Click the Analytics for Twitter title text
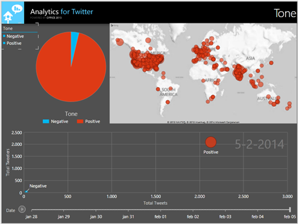This screenshot has height=224, width=298. (x=61, y=12)
